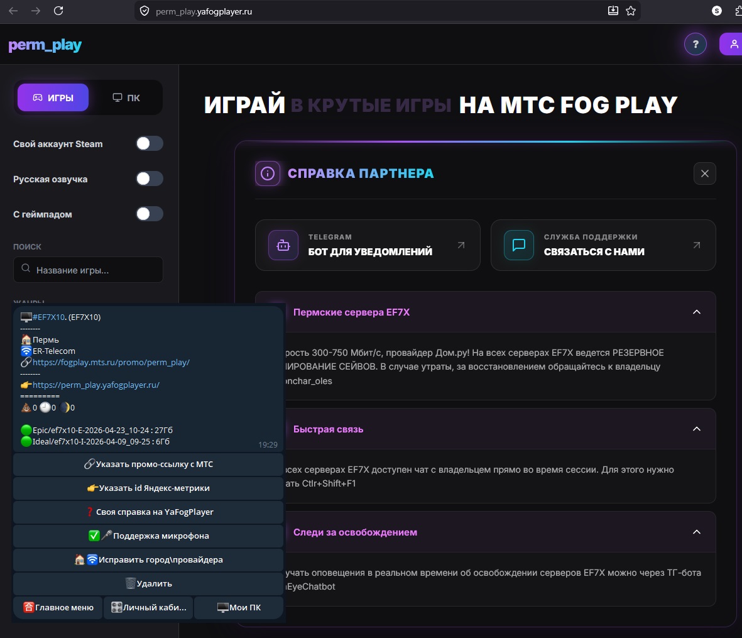Click the support chat bubble icon

(519, 245)
